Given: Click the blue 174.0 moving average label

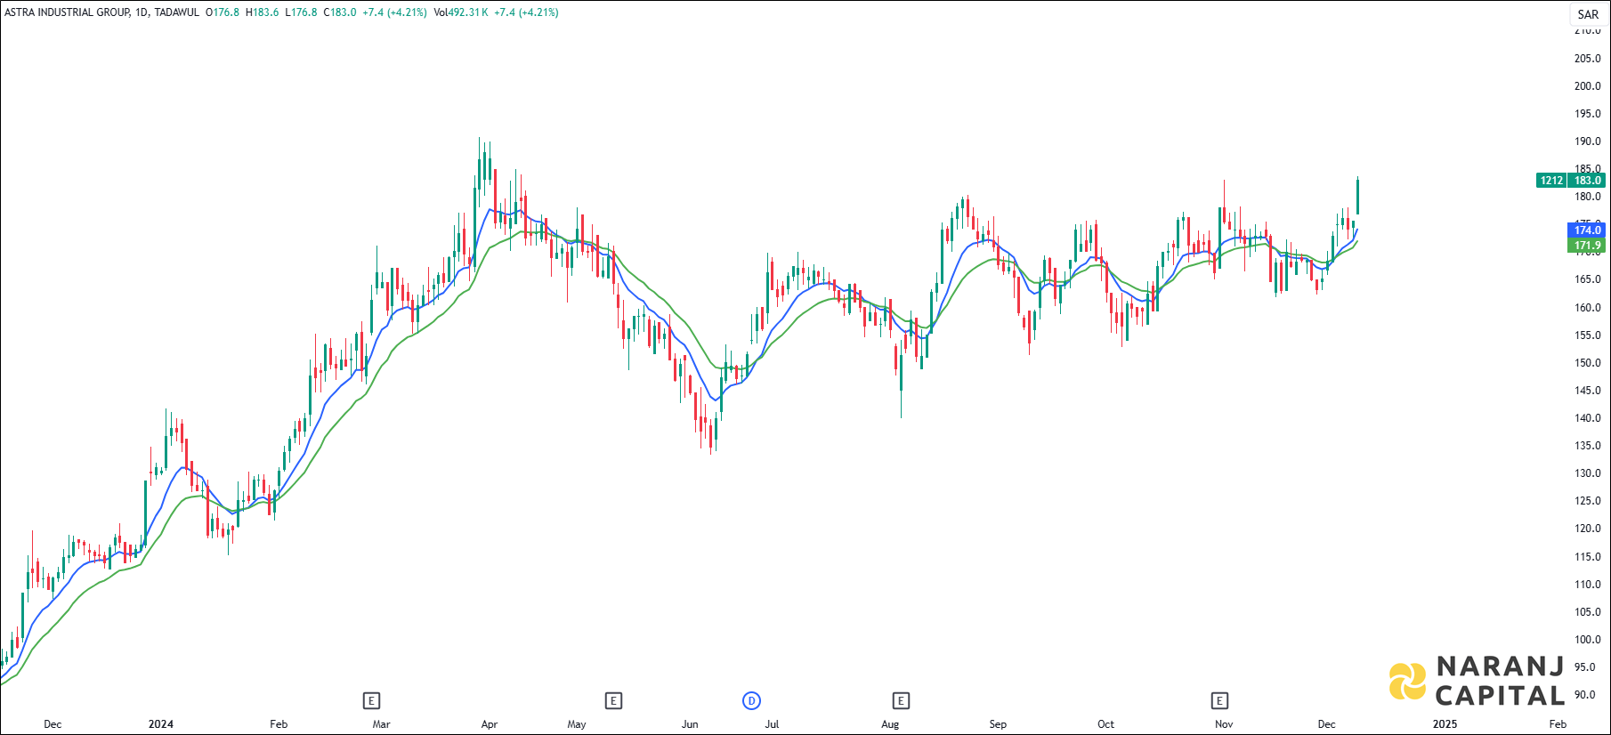Looking at the screenshot, I should click(x=1588, y=230).
